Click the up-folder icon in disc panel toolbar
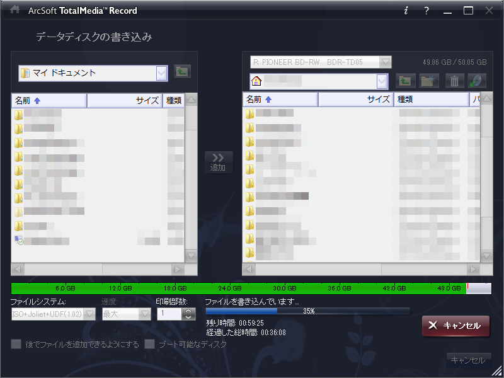 point(405,81)
